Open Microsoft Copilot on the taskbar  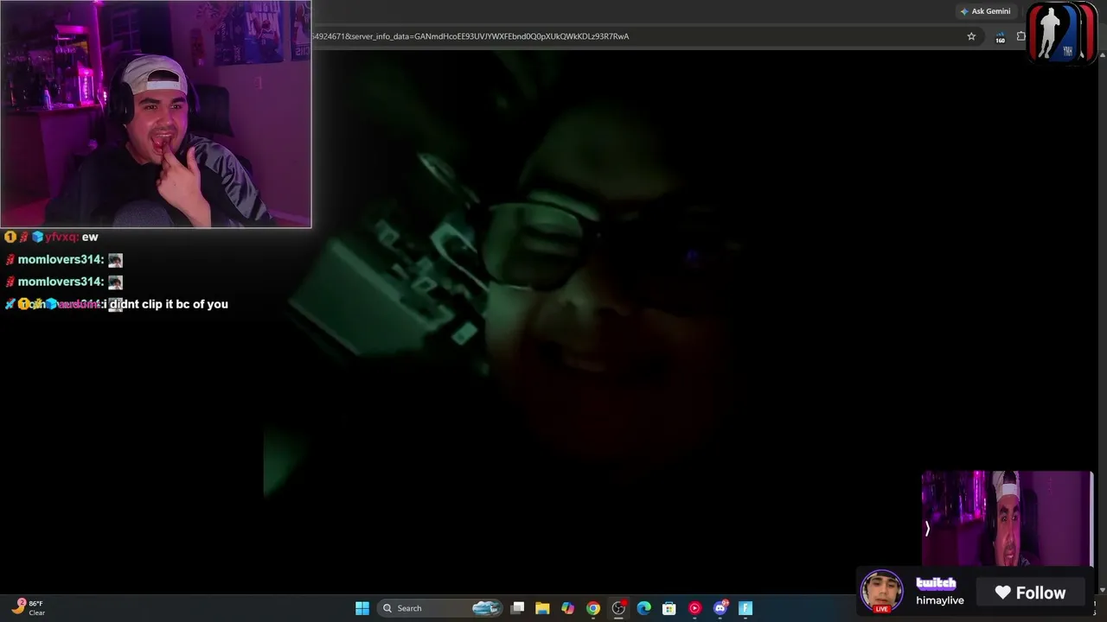coord(567,608)
